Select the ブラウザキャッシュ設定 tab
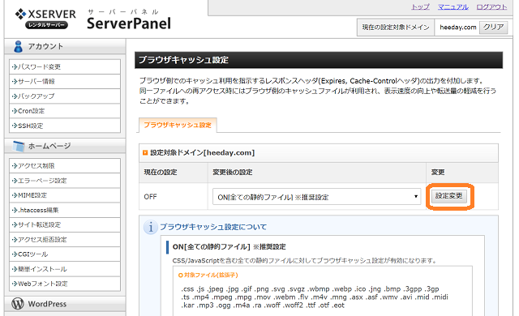 coord(178,125)
